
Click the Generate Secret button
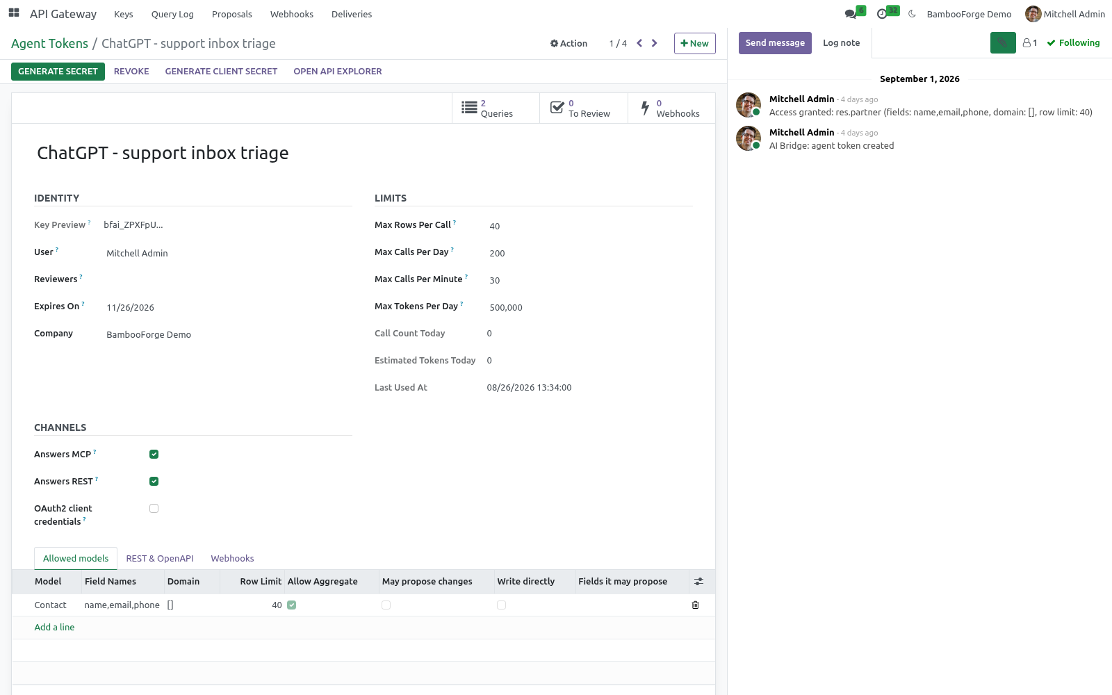click(x=58, y=72)
